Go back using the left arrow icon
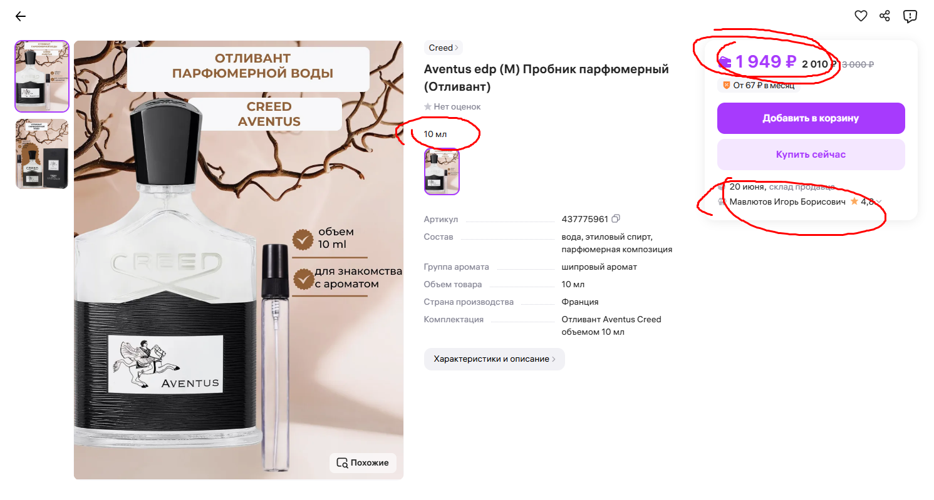This screenshot has width=934, height=500. click(21, 16)
